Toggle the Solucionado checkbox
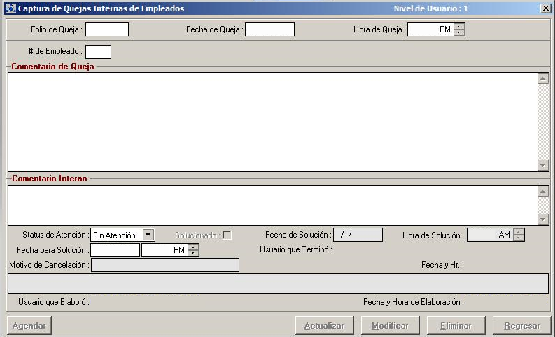 227,235
